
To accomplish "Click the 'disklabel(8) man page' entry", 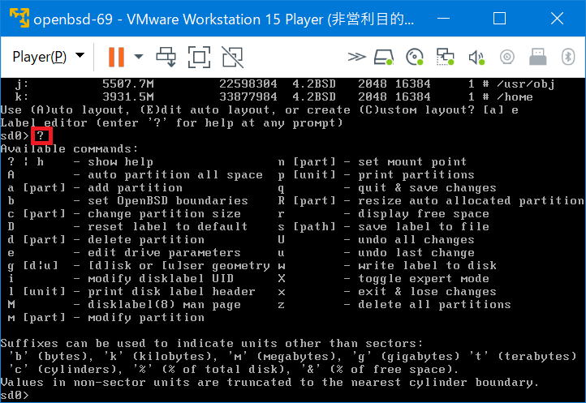I will point(164,305).
